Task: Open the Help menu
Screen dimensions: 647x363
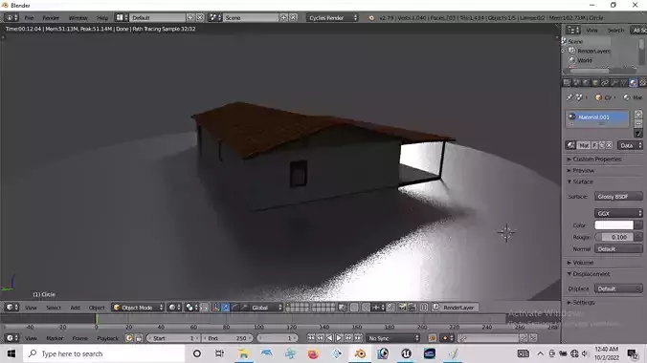Action: click(101, 18)
